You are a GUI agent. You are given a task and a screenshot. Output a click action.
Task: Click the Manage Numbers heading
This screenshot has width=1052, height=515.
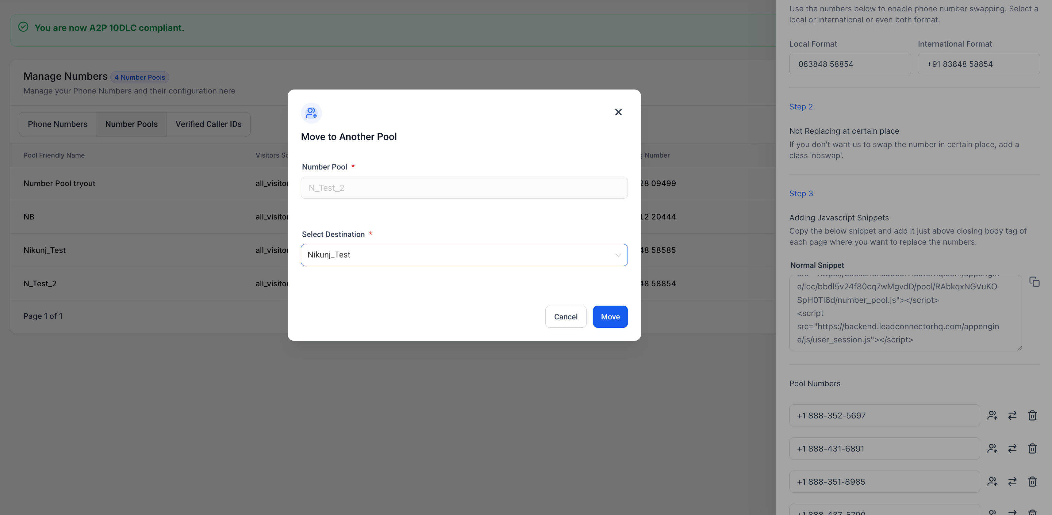click(65, 76)
